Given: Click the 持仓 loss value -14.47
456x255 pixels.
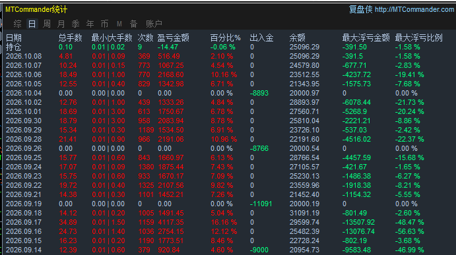Looking at the screenshot, I should 168,47.
